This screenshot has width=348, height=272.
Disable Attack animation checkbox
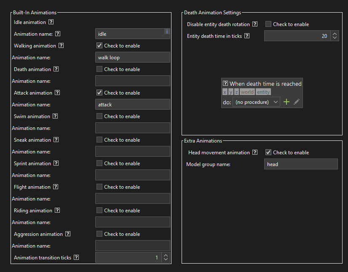pos(99,92)
